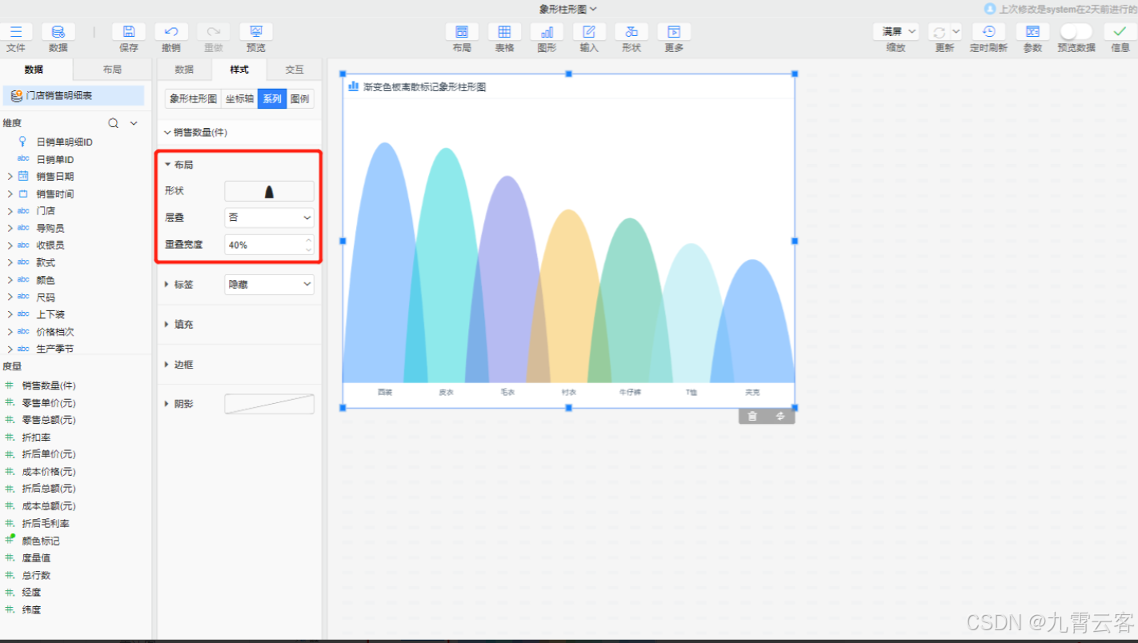This screenshot has height=643, width=1138.
Task: Open the 形状 shape picker
Action: coord(269,191)
